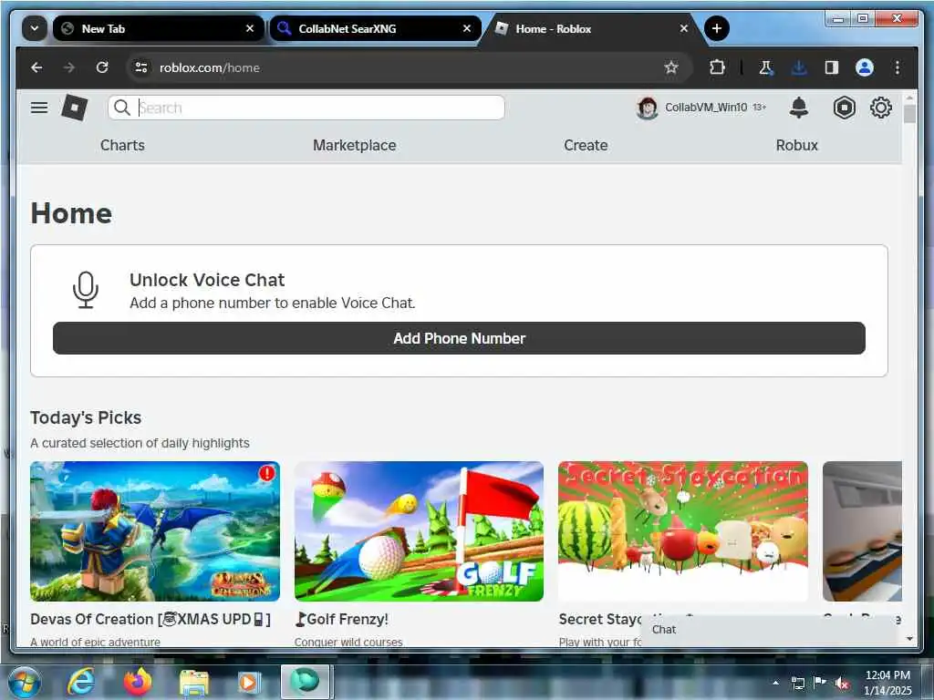Image resolution: width=934 pixels, height=700 pixels.
Task: Launch Firefox from the taskbar
Action: click(x=137, y=682)
